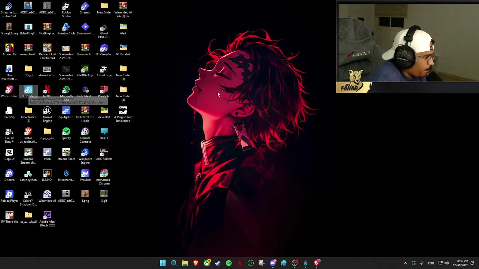Open OBS Studio from the taskbar

(295, 263)
